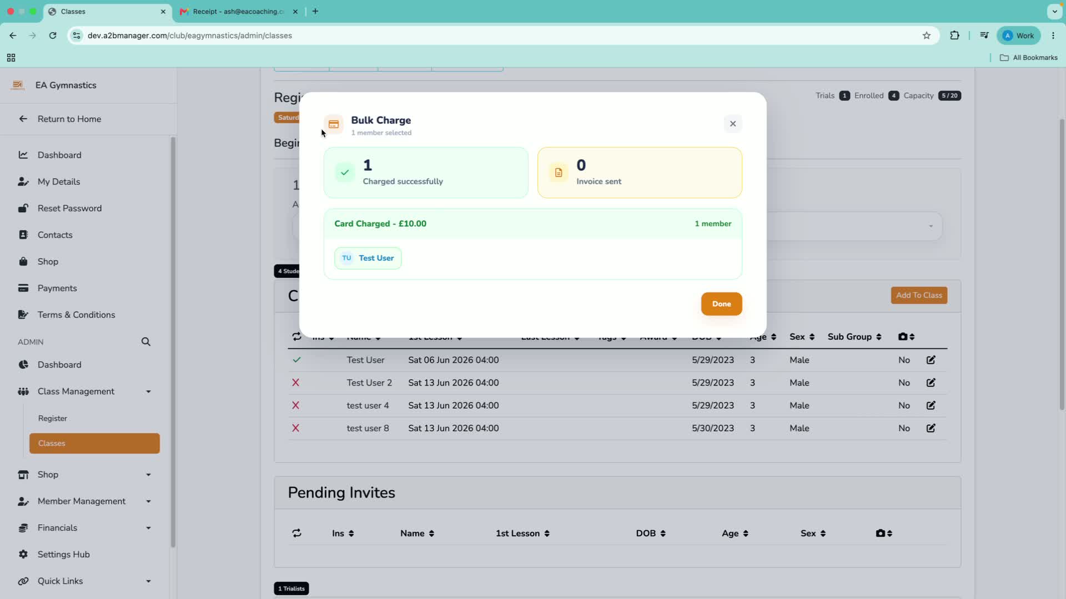Click the edit icon for Test User row
Viewport: 1066px width, 599px height.
pos(931,360)
